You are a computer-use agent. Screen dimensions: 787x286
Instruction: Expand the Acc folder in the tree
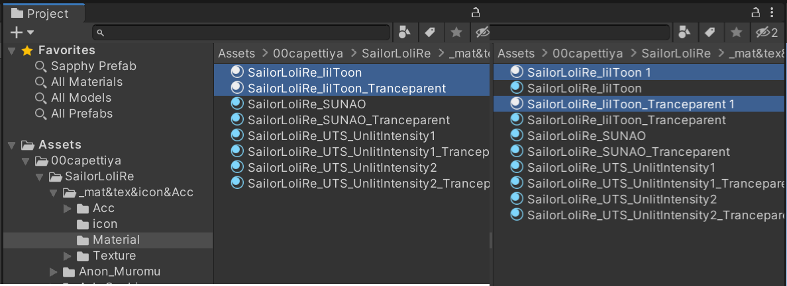click(68, 208)
